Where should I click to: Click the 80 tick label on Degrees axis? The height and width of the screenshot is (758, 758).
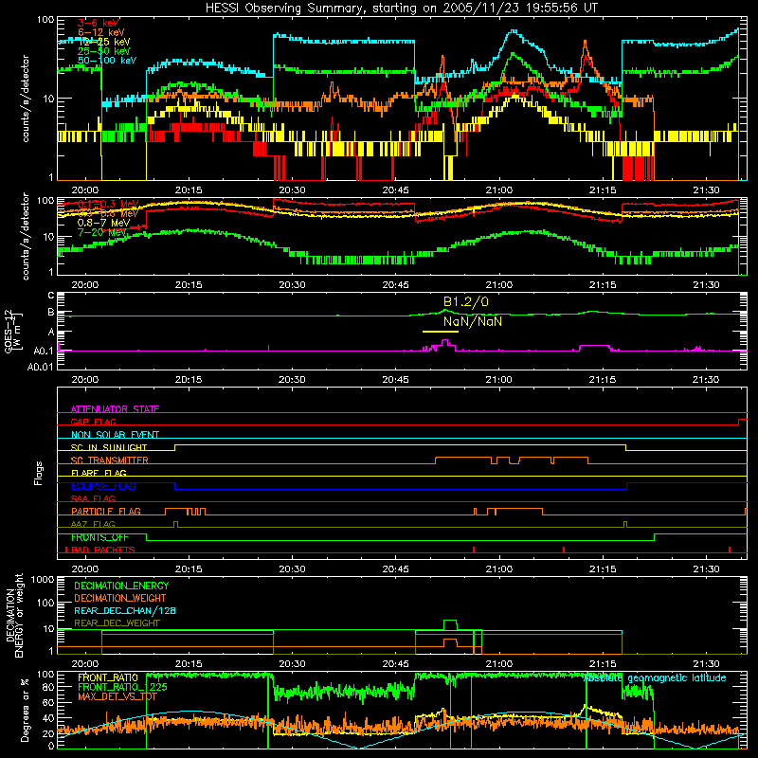pos(48,687)
